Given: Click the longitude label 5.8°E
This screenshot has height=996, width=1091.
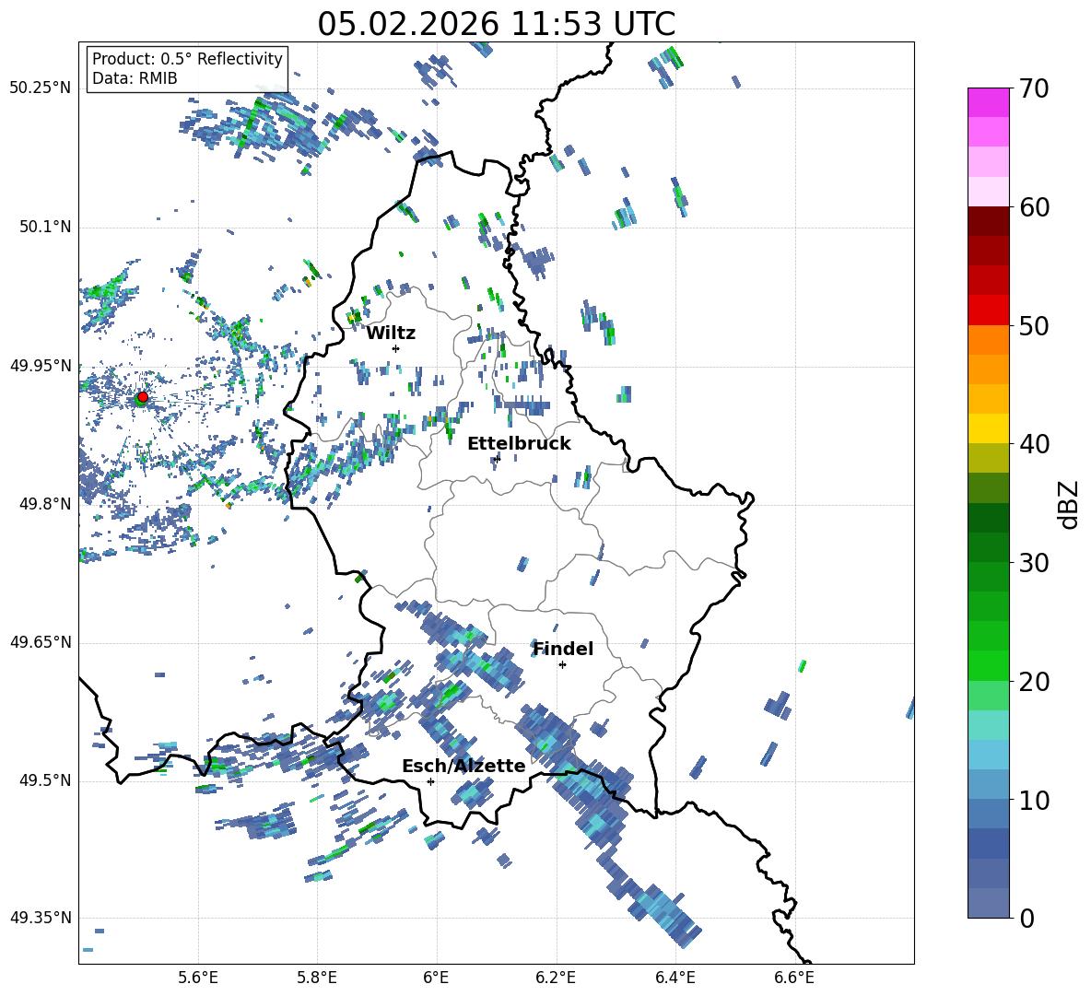Looking at the screenshot, I should [317, 978].
